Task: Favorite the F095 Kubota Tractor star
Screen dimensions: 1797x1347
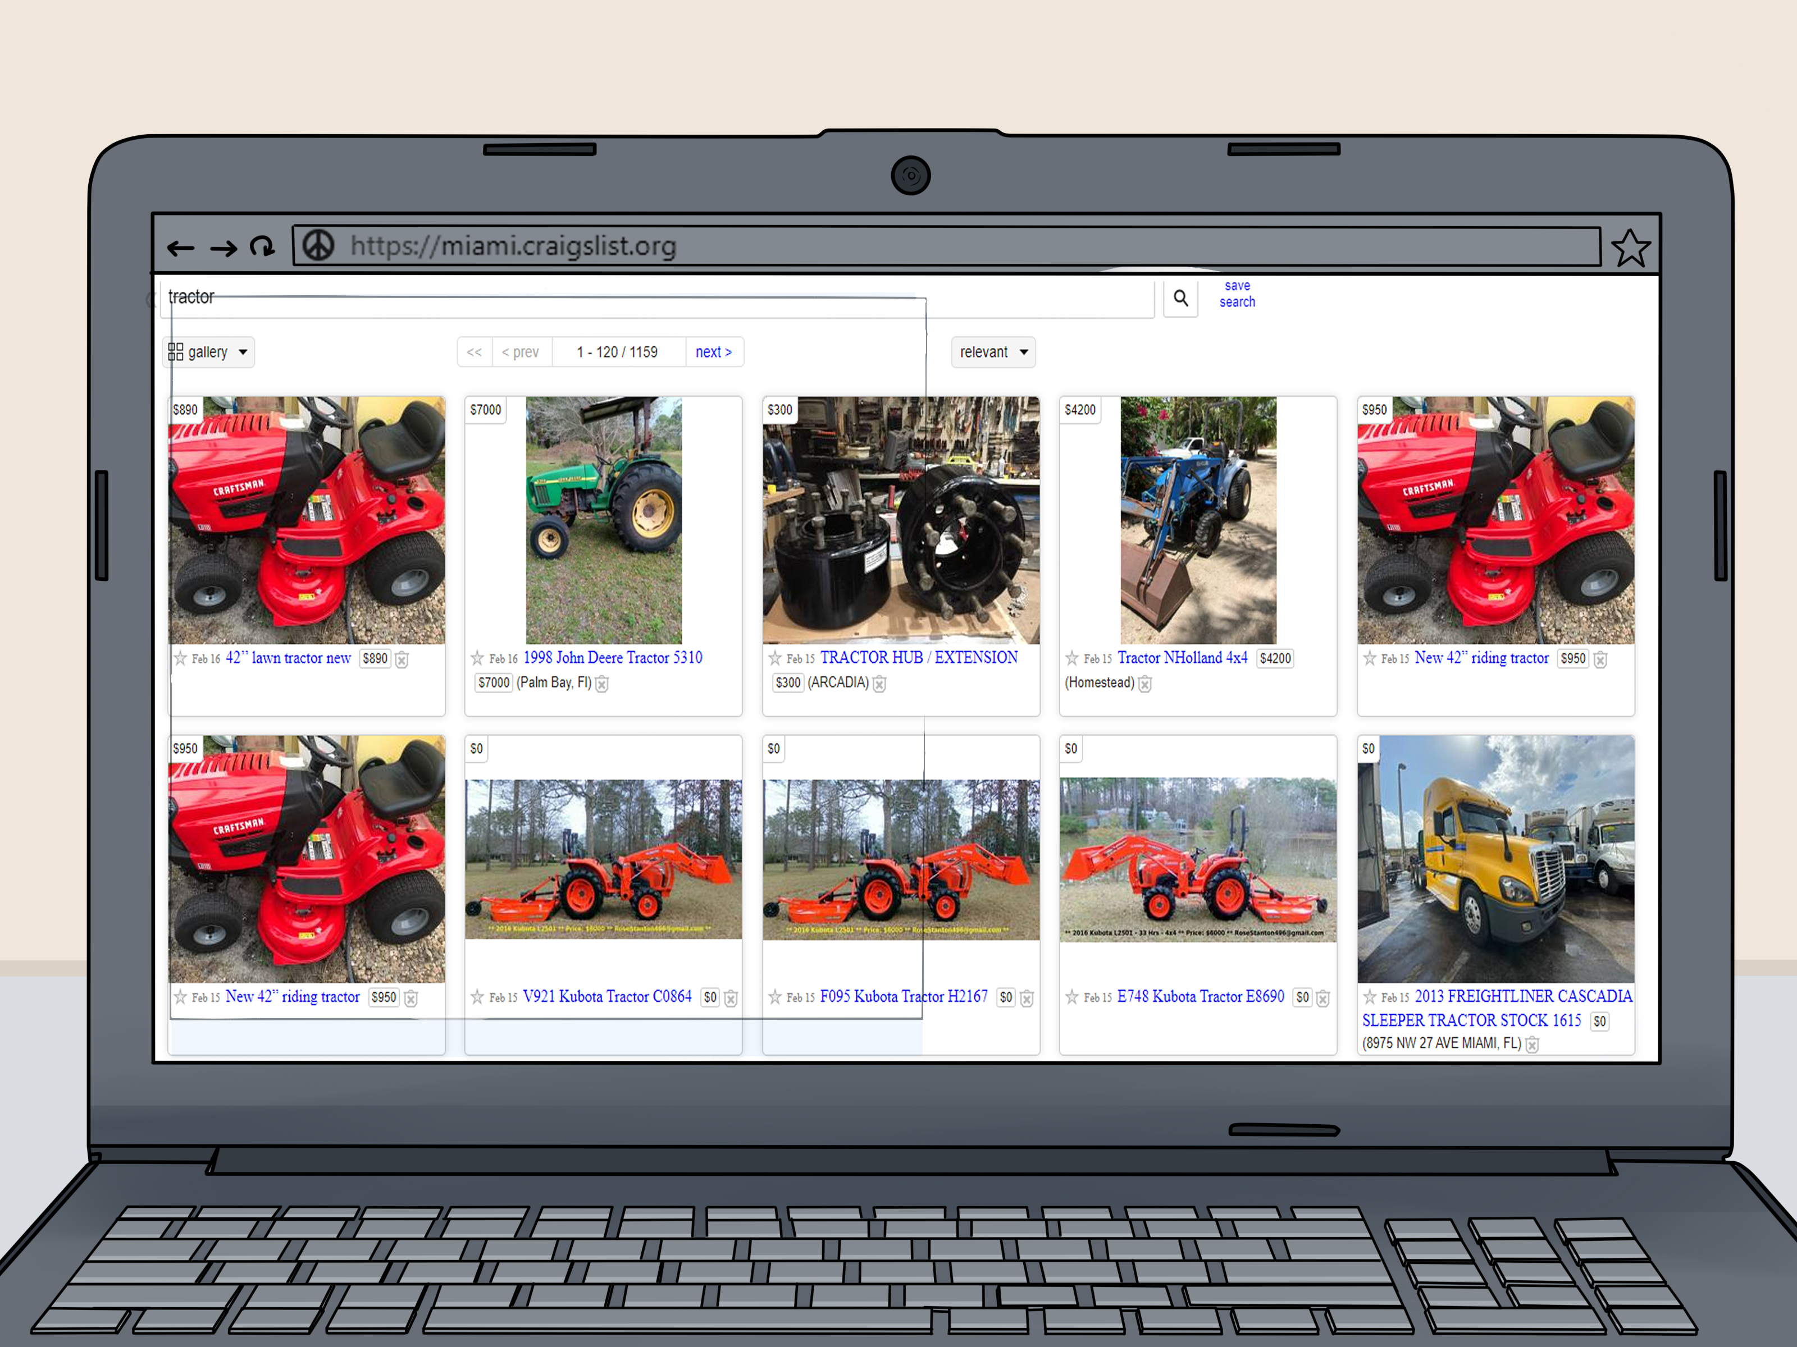Action: [774, 997]
